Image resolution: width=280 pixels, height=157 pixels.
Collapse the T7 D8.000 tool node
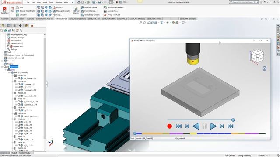click(13, 119)
